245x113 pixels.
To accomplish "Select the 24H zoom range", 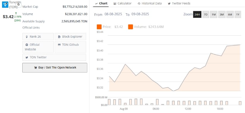I will click(197, 15).
